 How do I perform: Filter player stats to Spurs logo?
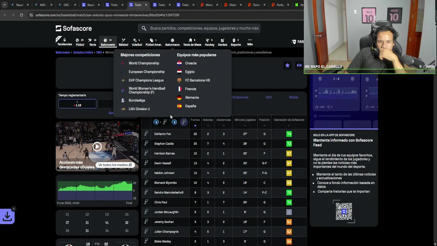pos(184,122)
